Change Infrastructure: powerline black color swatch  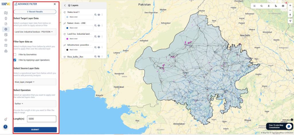[67, 50]
